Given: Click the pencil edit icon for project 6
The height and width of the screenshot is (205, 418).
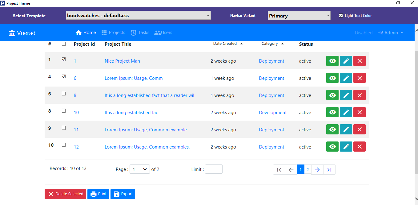Looking at the screenshot, I should [x=346, y=78].
